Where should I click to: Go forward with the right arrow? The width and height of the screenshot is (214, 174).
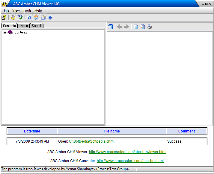126,27
